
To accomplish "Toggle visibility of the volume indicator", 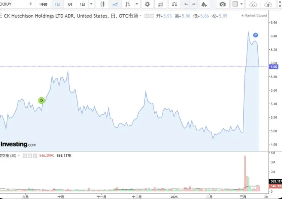I will tap(25, 156).
